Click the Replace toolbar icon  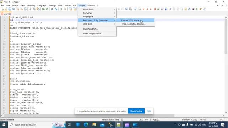point(56,9)
